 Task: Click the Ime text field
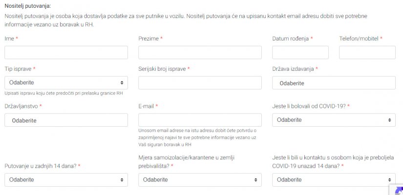(x=66, y=53)
